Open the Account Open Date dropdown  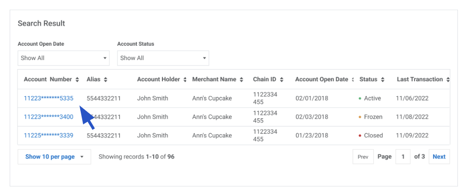click(x=63, y=58)
